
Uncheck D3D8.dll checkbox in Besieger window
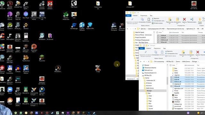click(x=171, y=77)
